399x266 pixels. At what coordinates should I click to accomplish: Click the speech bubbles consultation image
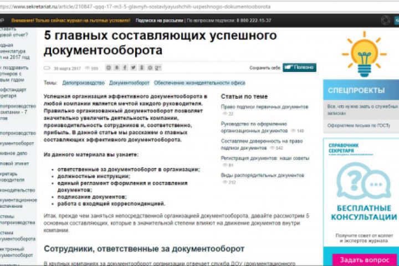pos(364,181)
